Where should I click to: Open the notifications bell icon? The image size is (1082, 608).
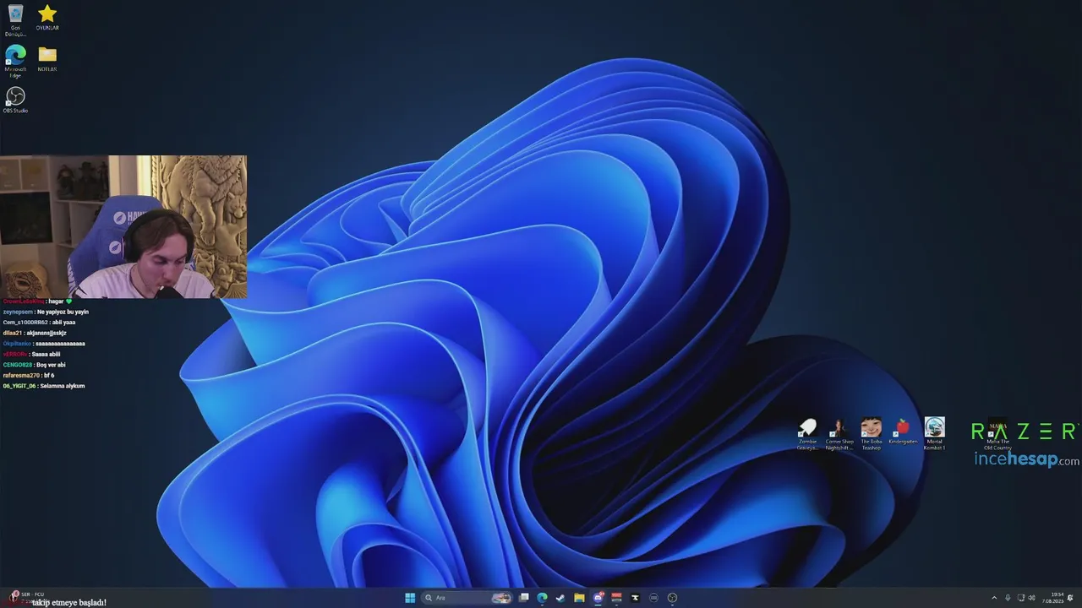click(1071, 598)
